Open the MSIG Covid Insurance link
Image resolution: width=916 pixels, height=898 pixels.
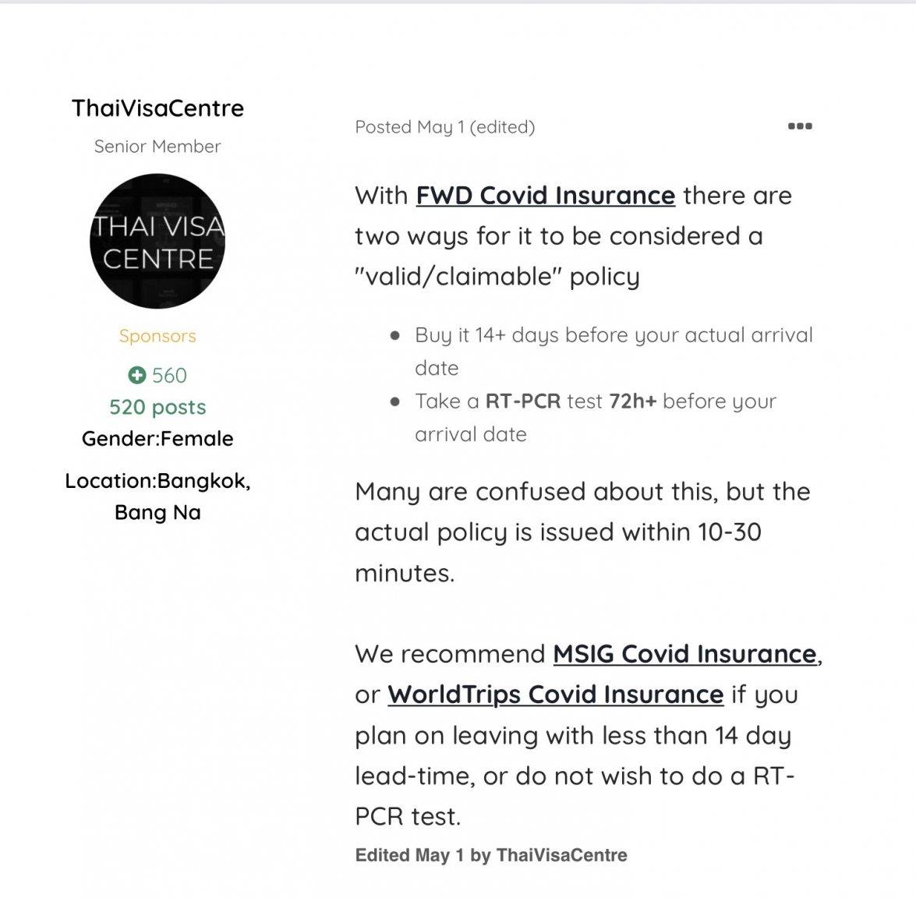[x=684, y=654]
